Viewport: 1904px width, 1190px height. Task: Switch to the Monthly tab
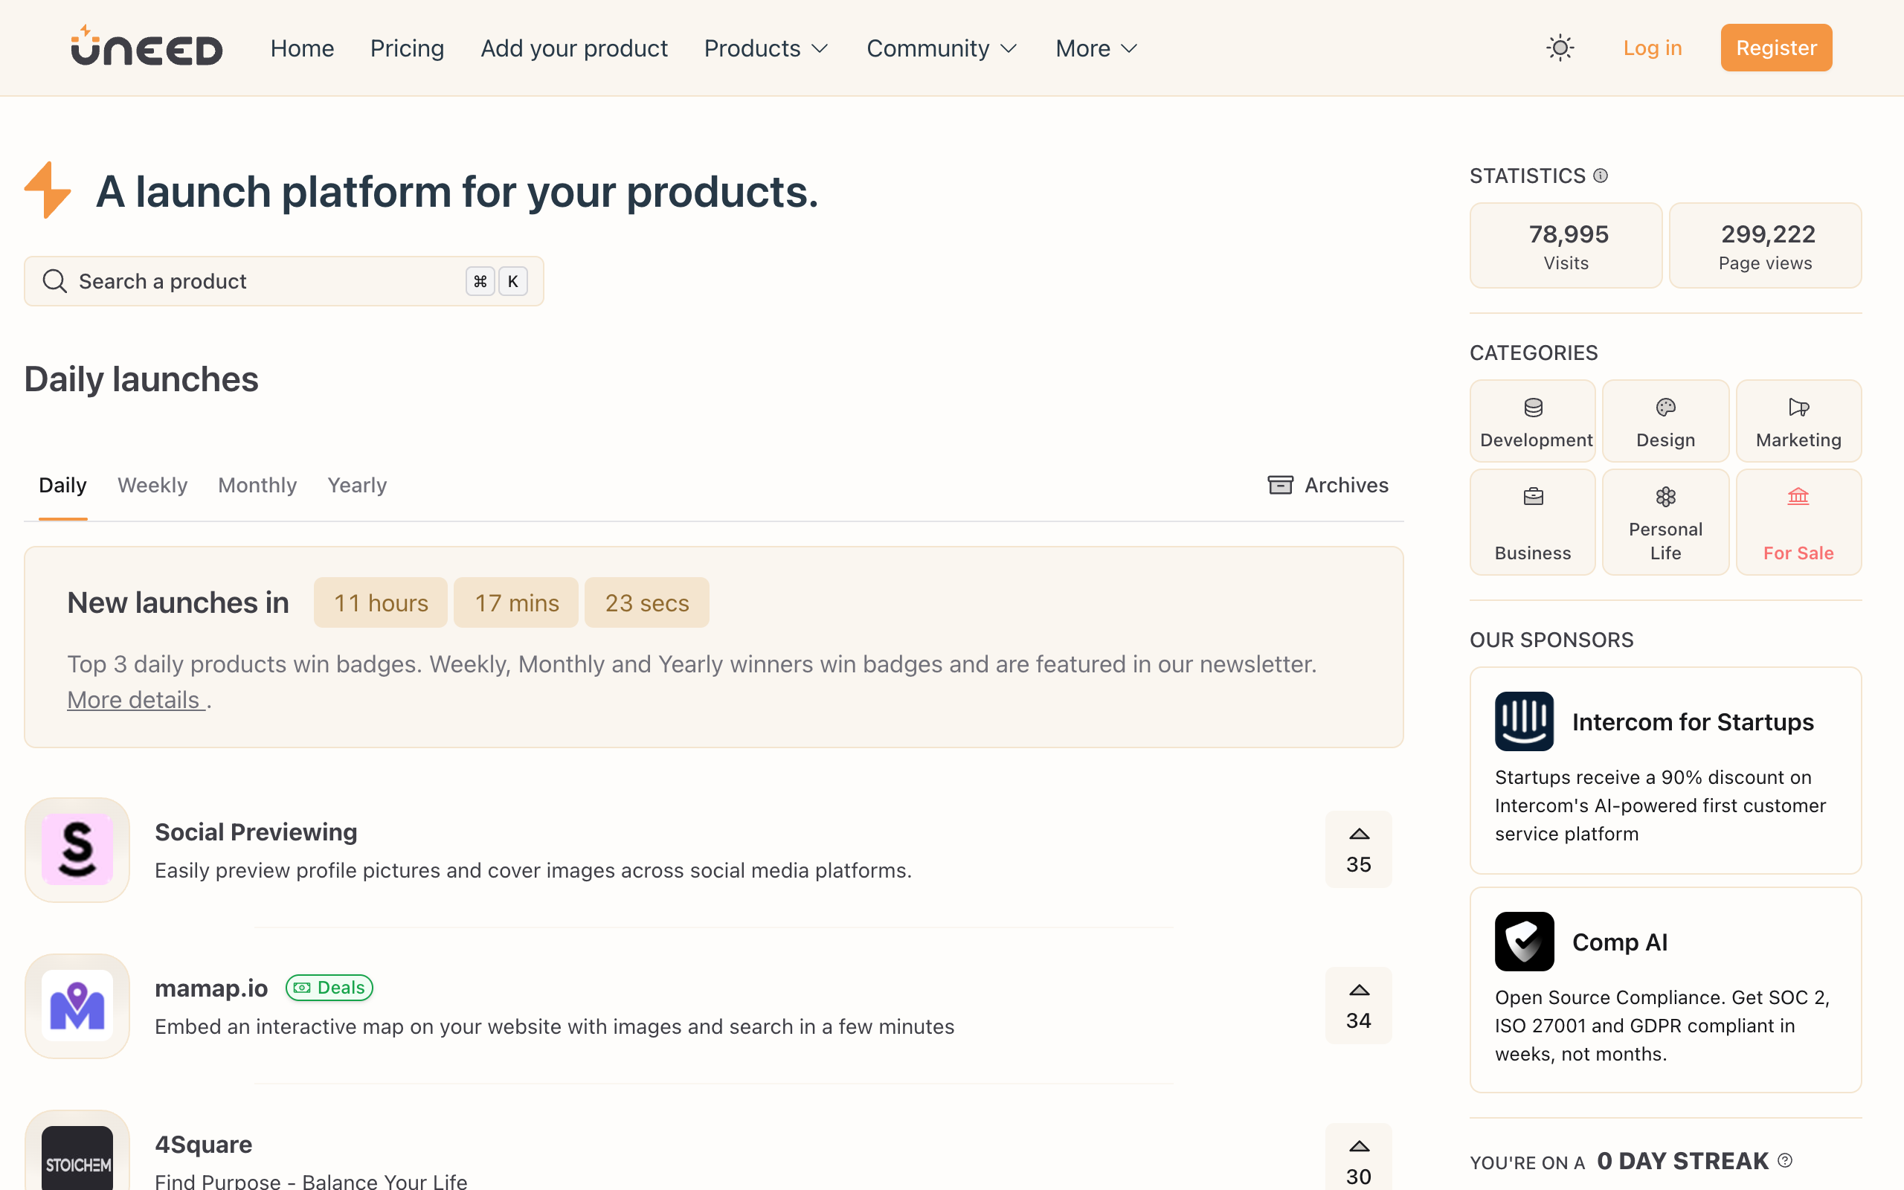(x=257, y=485)
